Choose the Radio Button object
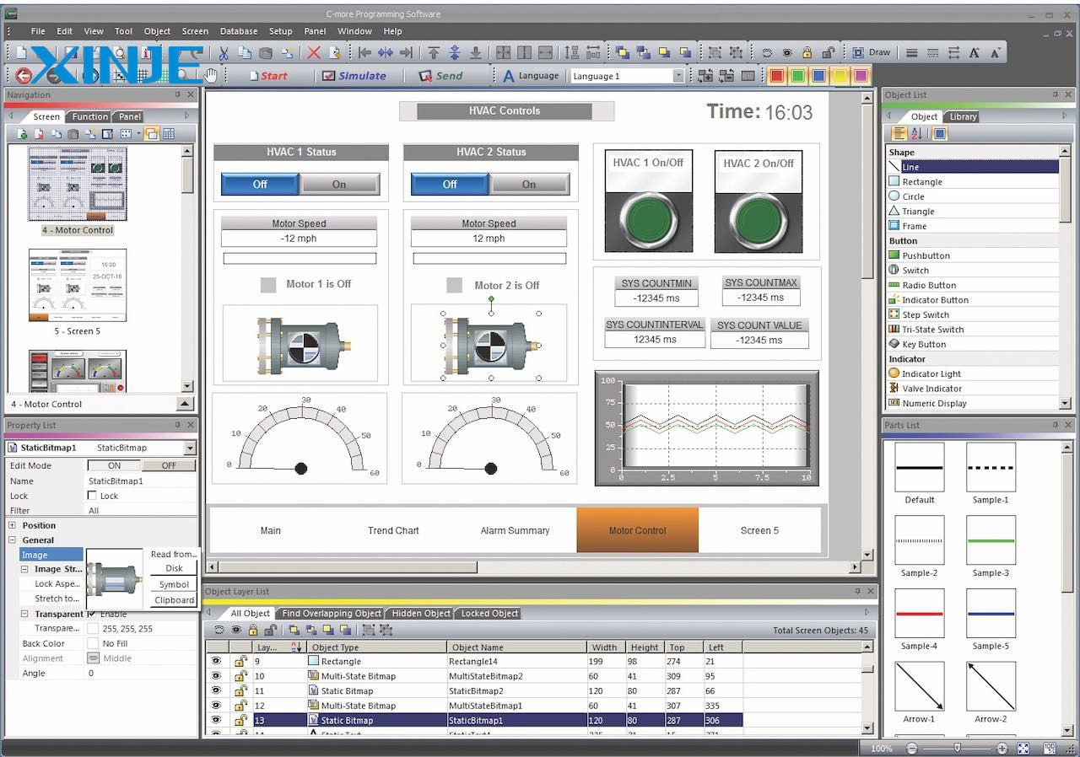1080x757 pixels. coord(973,285)
